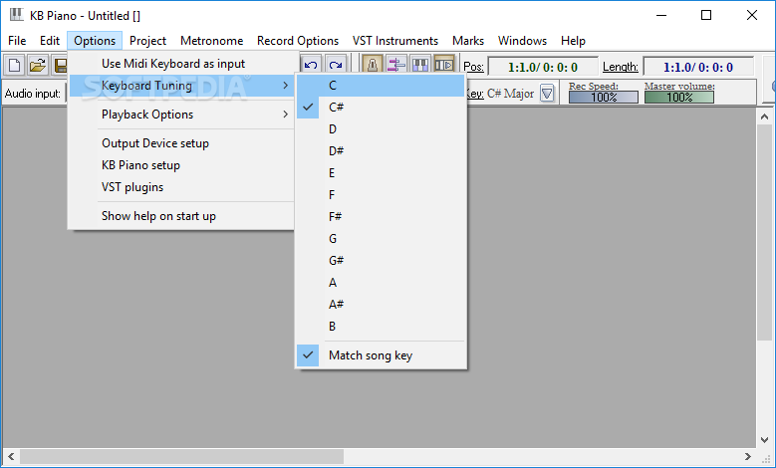Click the KB Piano app icon in title bar
Screen dimensions: 776x468
(x=16, y=15)
